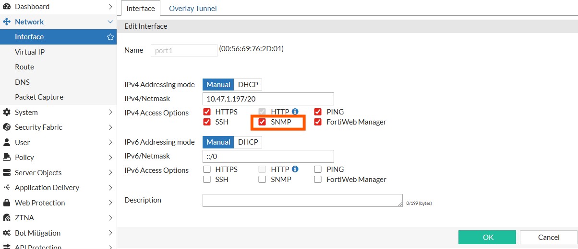Expand the Application Delivery chevron
Viewport: 578px width, 249px height.
click(x=110, y=188)
